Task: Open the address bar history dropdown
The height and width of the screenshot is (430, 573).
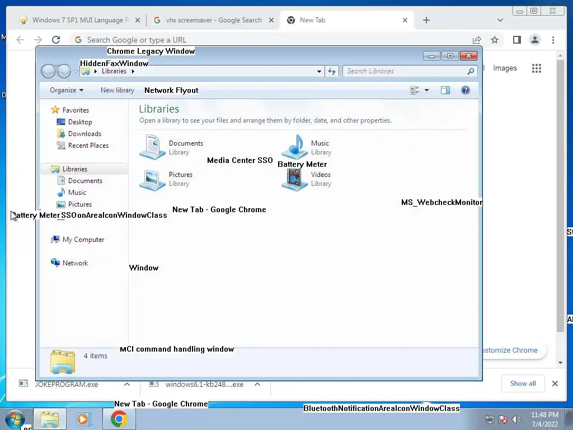Action: 319,71
